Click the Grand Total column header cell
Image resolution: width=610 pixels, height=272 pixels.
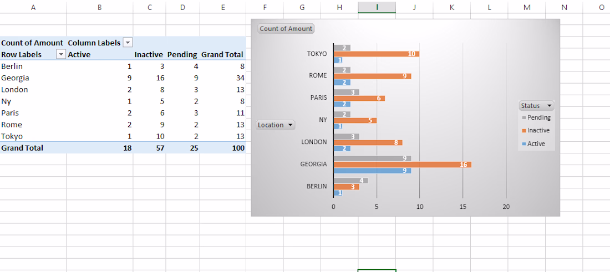[223, 54]
